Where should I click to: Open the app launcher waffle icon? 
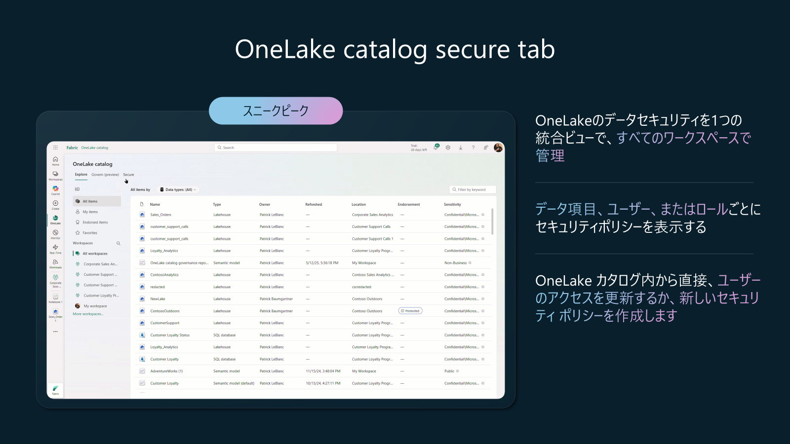tap(55, 148)
